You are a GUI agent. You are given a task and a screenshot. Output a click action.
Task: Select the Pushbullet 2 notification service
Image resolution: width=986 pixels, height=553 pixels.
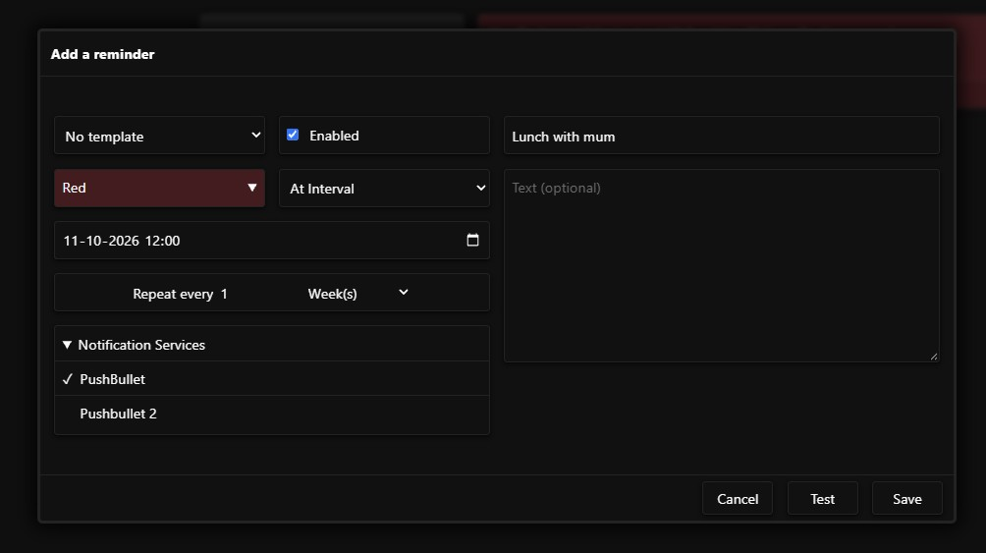pos(272,414)
